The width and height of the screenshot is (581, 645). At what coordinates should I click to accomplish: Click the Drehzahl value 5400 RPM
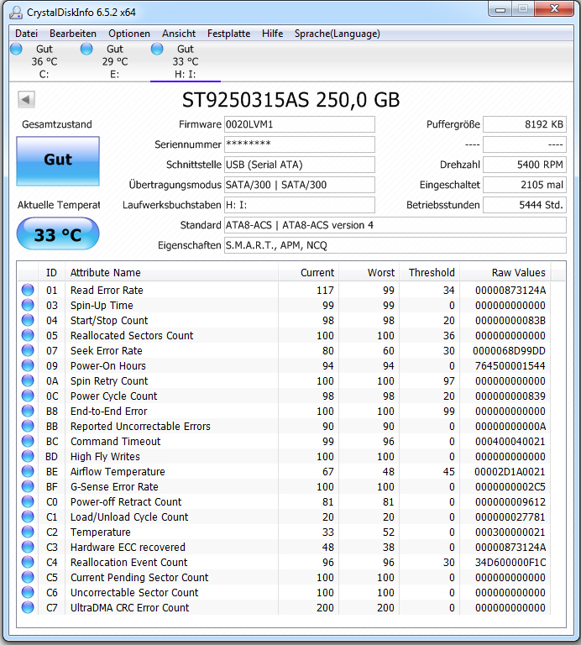pos(524,165)
